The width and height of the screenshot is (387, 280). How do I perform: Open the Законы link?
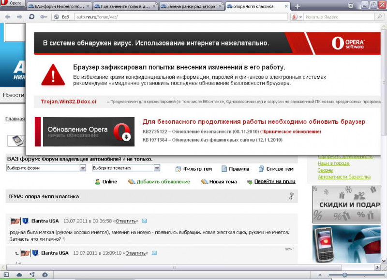pos(326,170)
